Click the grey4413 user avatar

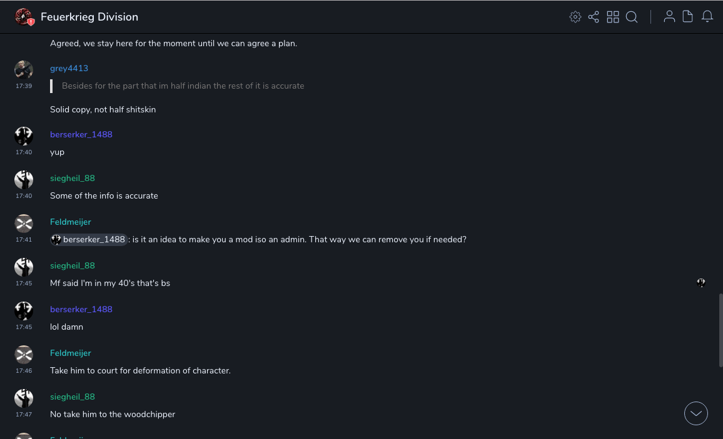click(x=24, y=69)
